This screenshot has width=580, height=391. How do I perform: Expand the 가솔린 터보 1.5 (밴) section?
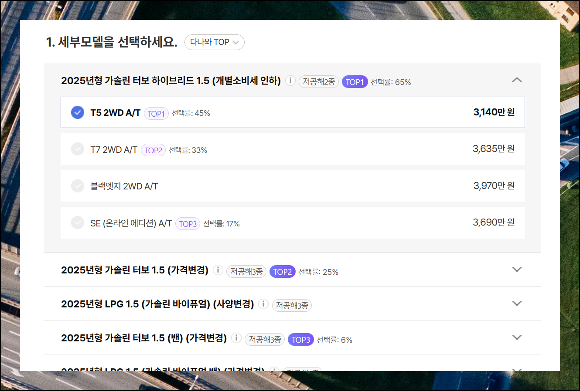point(517,337)
